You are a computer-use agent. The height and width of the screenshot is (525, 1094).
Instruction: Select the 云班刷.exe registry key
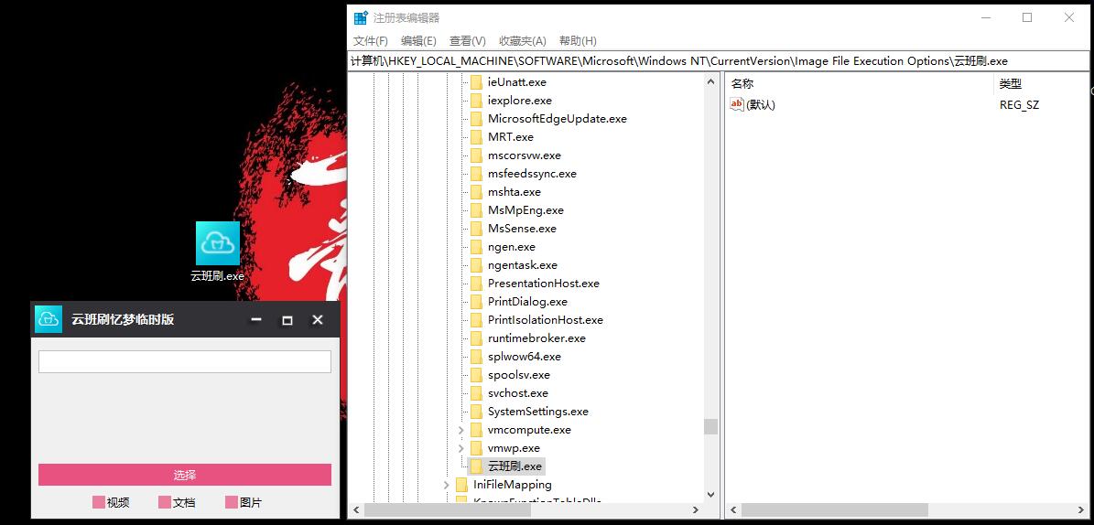coord(515,466)
